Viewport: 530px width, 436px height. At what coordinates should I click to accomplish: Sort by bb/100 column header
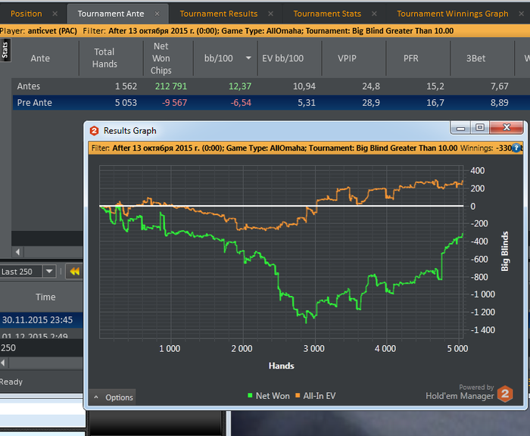218,58
